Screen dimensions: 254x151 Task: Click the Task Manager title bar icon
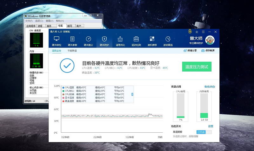tap(26, 16)
